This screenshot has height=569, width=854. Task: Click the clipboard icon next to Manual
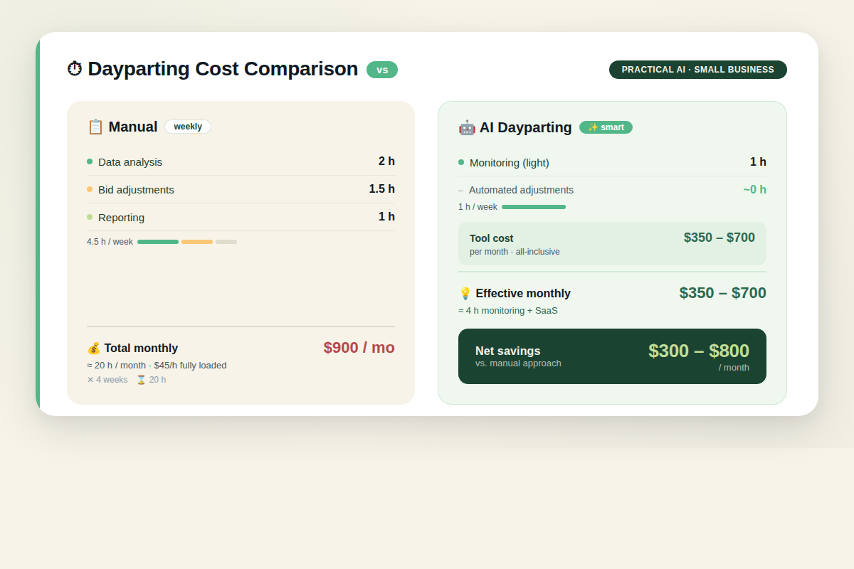pos(95,127)
